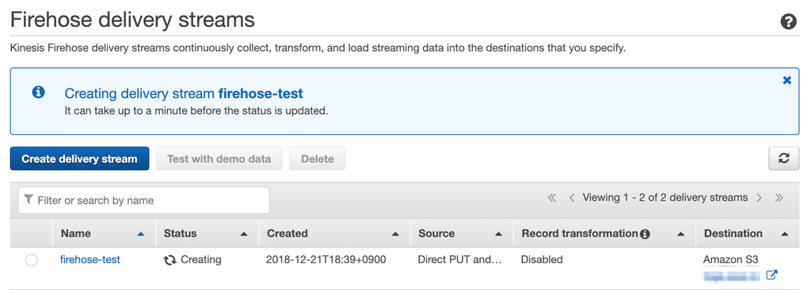Click the Delete button
811x290 pixels.
point(317,158)
